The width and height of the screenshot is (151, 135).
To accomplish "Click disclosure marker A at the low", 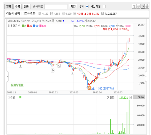I will [89, 88].
